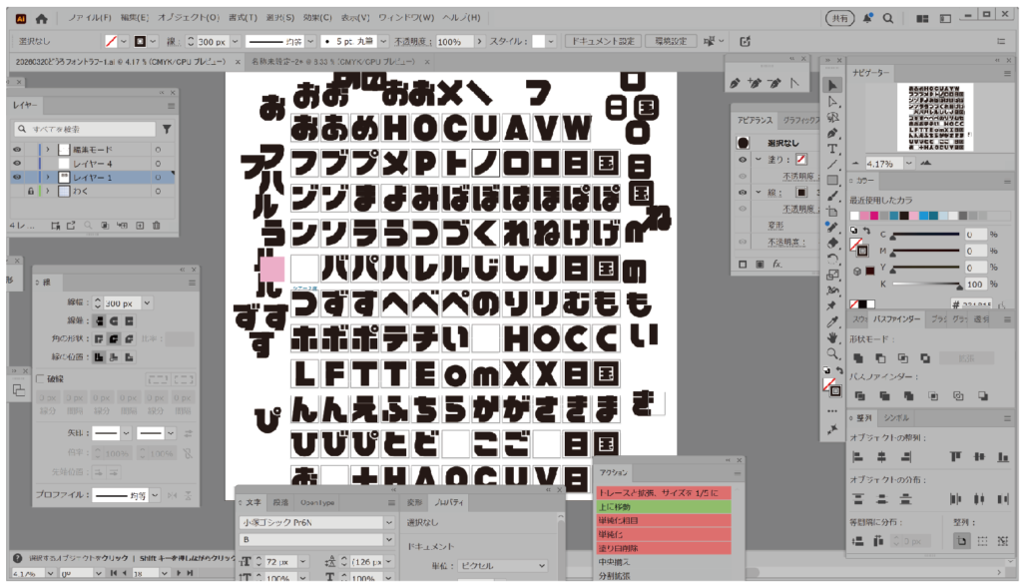This screenshot has width=1022, height=585.
Task: Open the notifications bell icon
Action: point(868,18)
